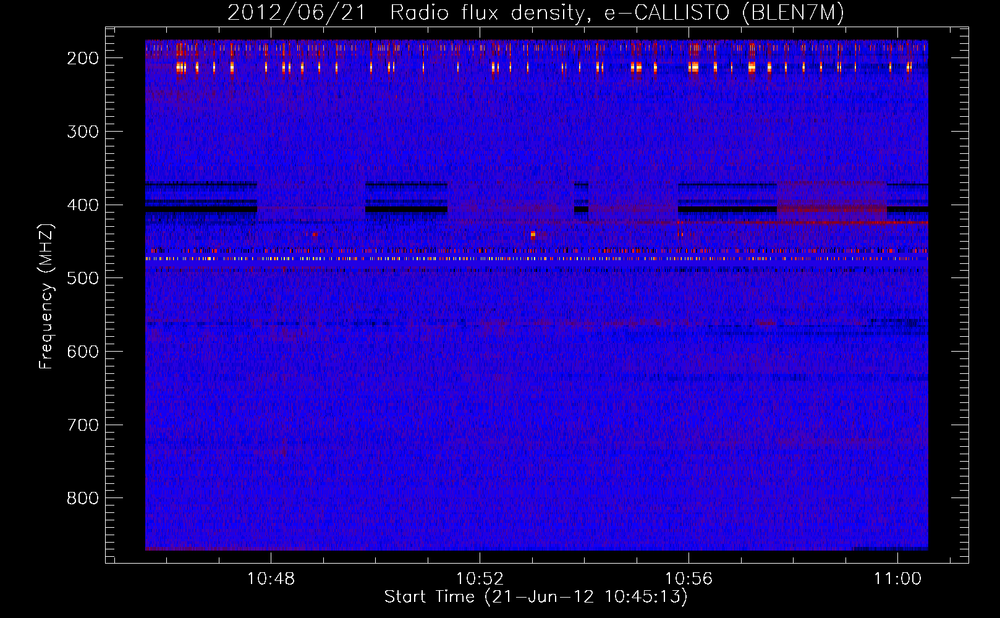Viewport: 1000px width, 618px height.
Task: Click the 800 frequency axis label
Action: coord(83,498)
